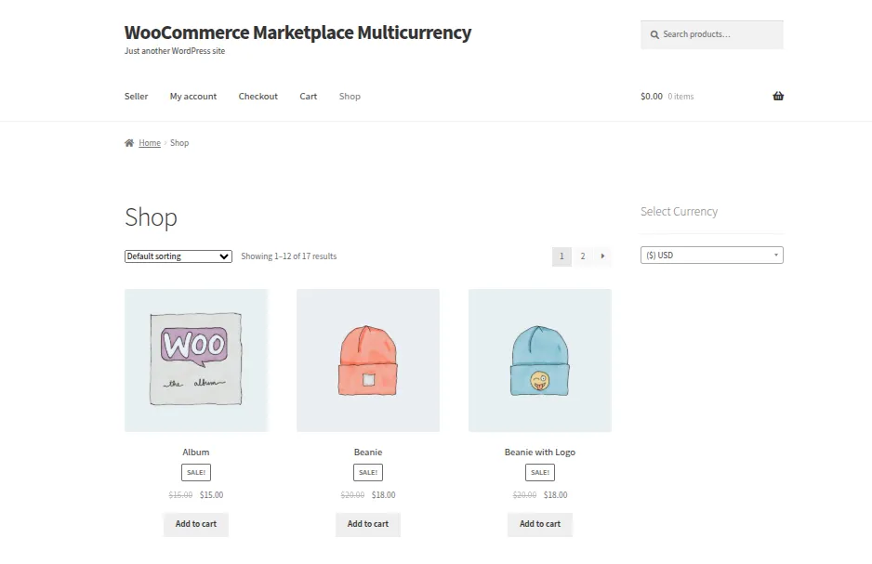The height and width of the screenshot is (564, 872).
Task: Click the search magnifier icon
Action: (x=654, y=34)
